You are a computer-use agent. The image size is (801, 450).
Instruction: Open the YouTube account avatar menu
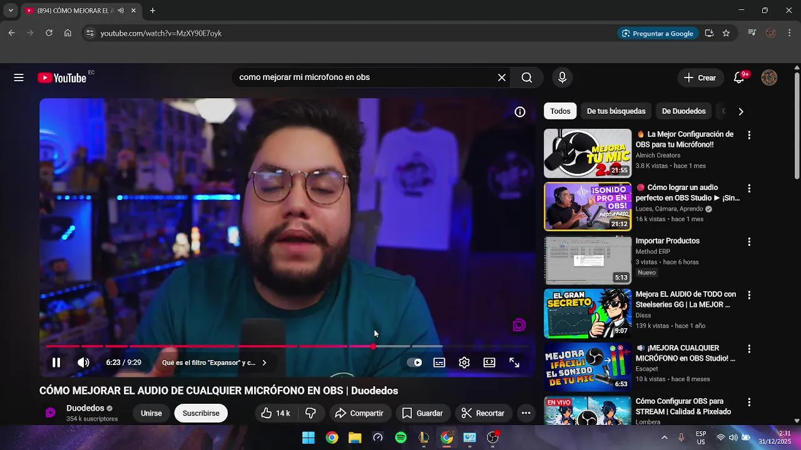click(769, 77)
